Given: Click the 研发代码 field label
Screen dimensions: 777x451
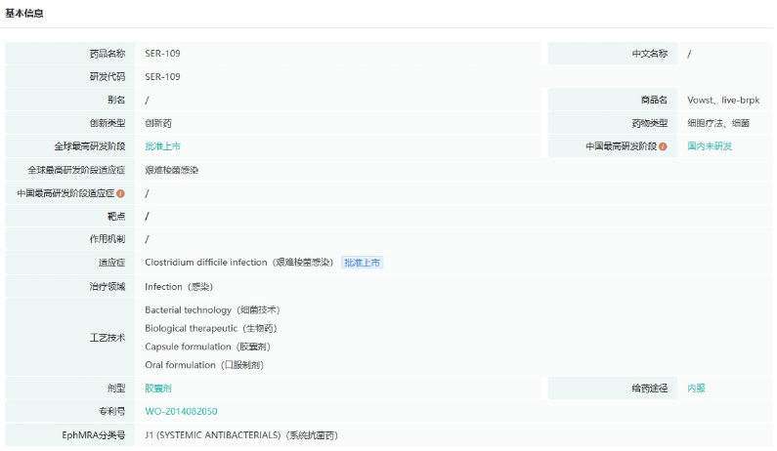Looking at the screenshot, I should (x=108, y=77).
